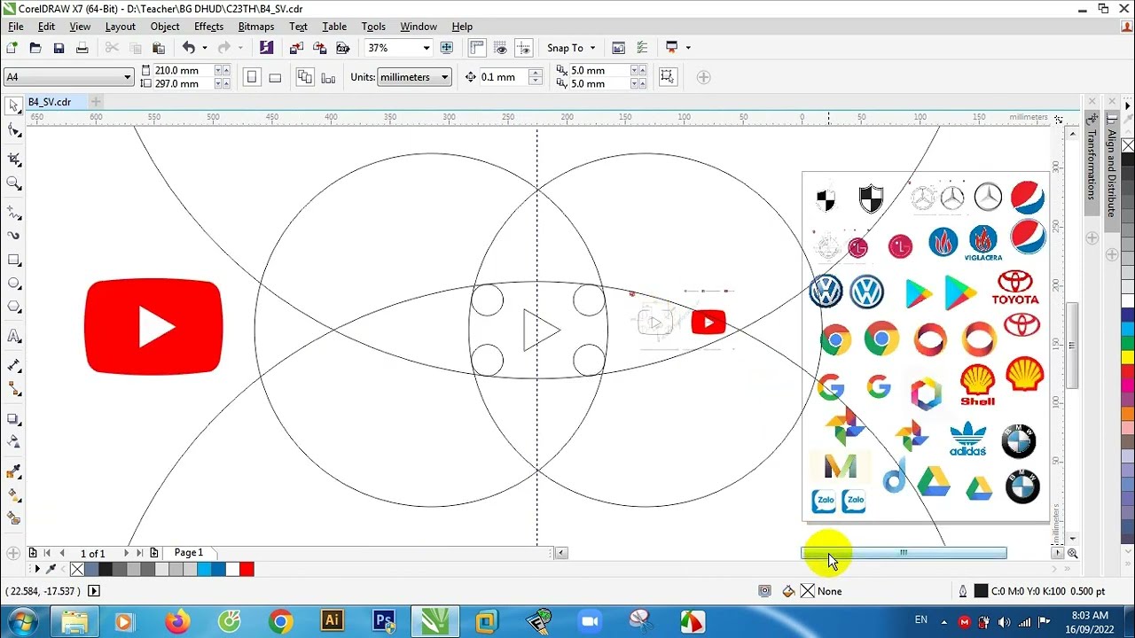Viewport: 1135px width, 638px height.
Task: Toggle Show rulers
Action: (x=477, y=48)
